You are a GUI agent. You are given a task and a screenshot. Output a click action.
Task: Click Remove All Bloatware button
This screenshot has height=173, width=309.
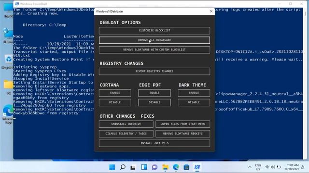click(x=154, y=40)
